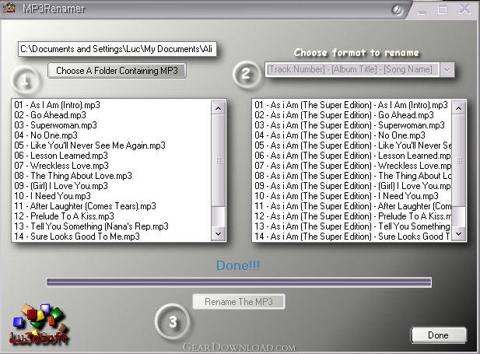Select renamed row 06 with 'Lesson Learned'
Viewport: 480px width, 354px height.
coord(352,156)
